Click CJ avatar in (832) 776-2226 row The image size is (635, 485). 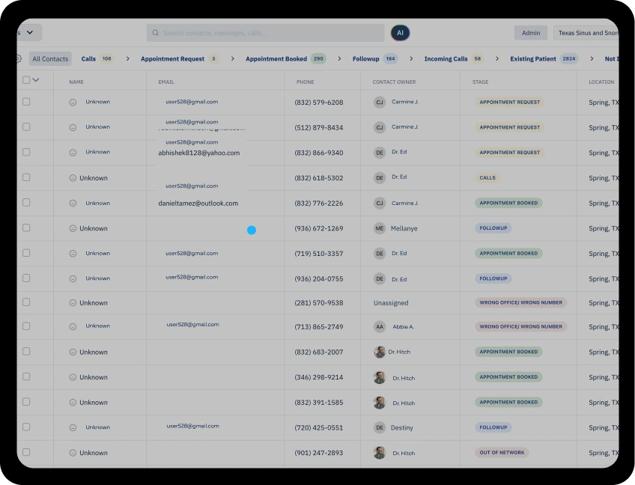[x=380, y=203]
